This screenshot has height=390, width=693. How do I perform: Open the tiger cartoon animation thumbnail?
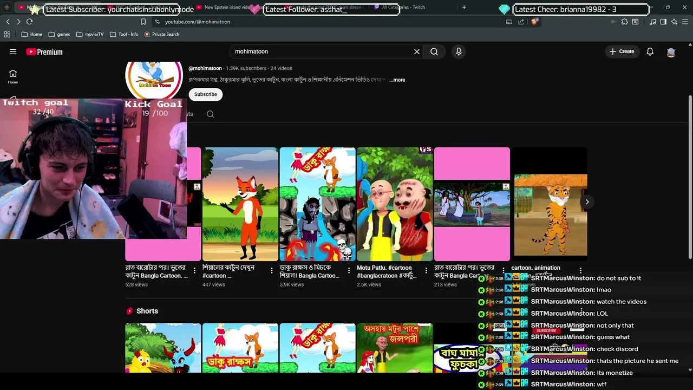[550, 204]
